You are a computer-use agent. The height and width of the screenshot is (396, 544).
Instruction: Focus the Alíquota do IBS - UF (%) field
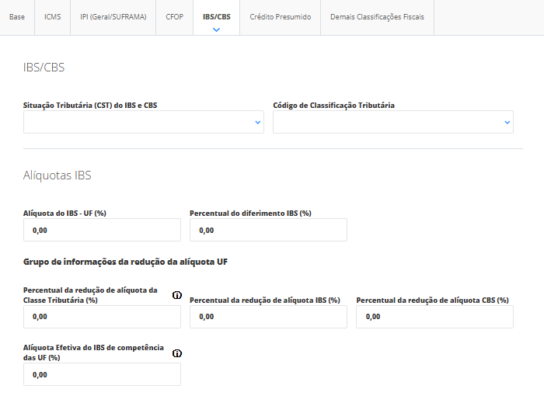[x=102, y=230]
